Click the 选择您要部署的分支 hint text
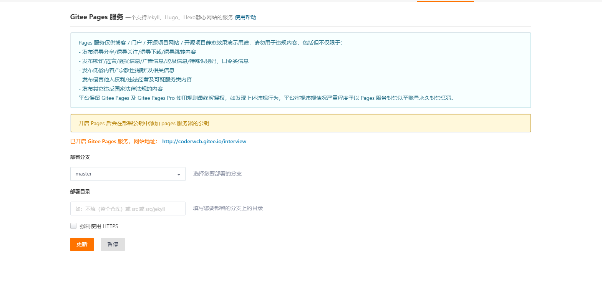The width and height of the screenshot is (602, 283). click(217, 174)
